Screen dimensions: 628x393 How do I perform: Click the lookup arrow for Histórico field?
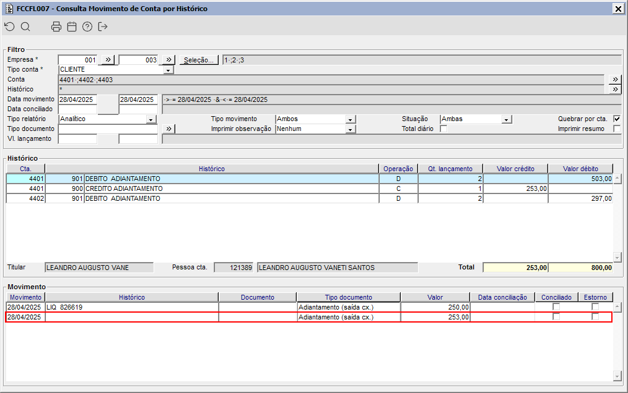[x=615, y=89]
